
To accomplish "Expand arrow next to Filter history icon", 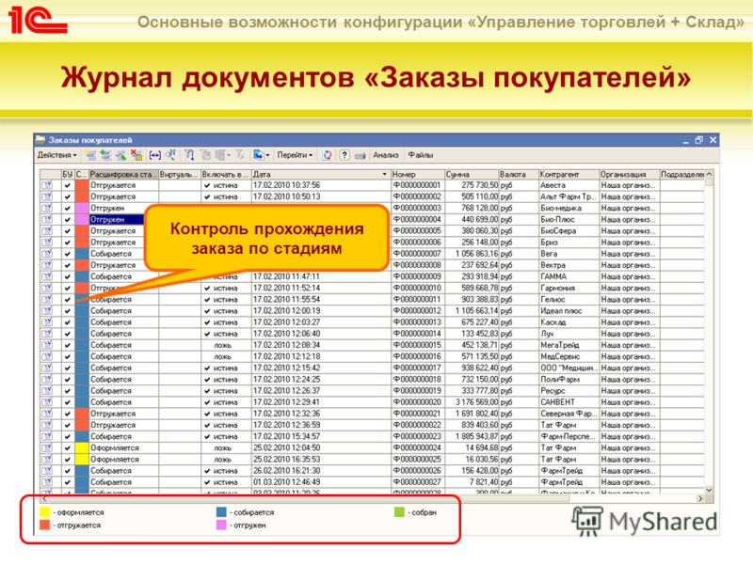I will click(x=228, y=155).
